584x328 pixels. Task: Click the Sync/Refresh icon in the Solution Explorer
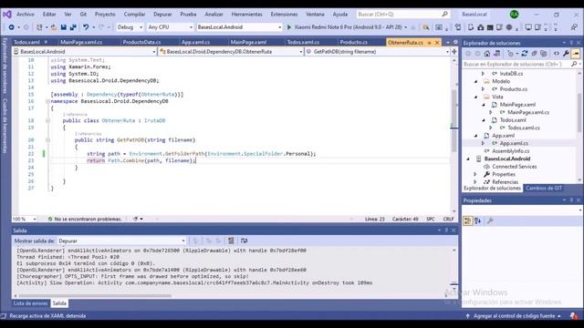pyautogui.click(x=525, y=54)
